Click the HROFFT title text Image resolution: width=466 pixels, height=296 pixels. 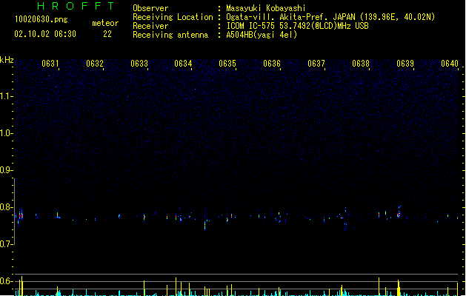[76, 6]
